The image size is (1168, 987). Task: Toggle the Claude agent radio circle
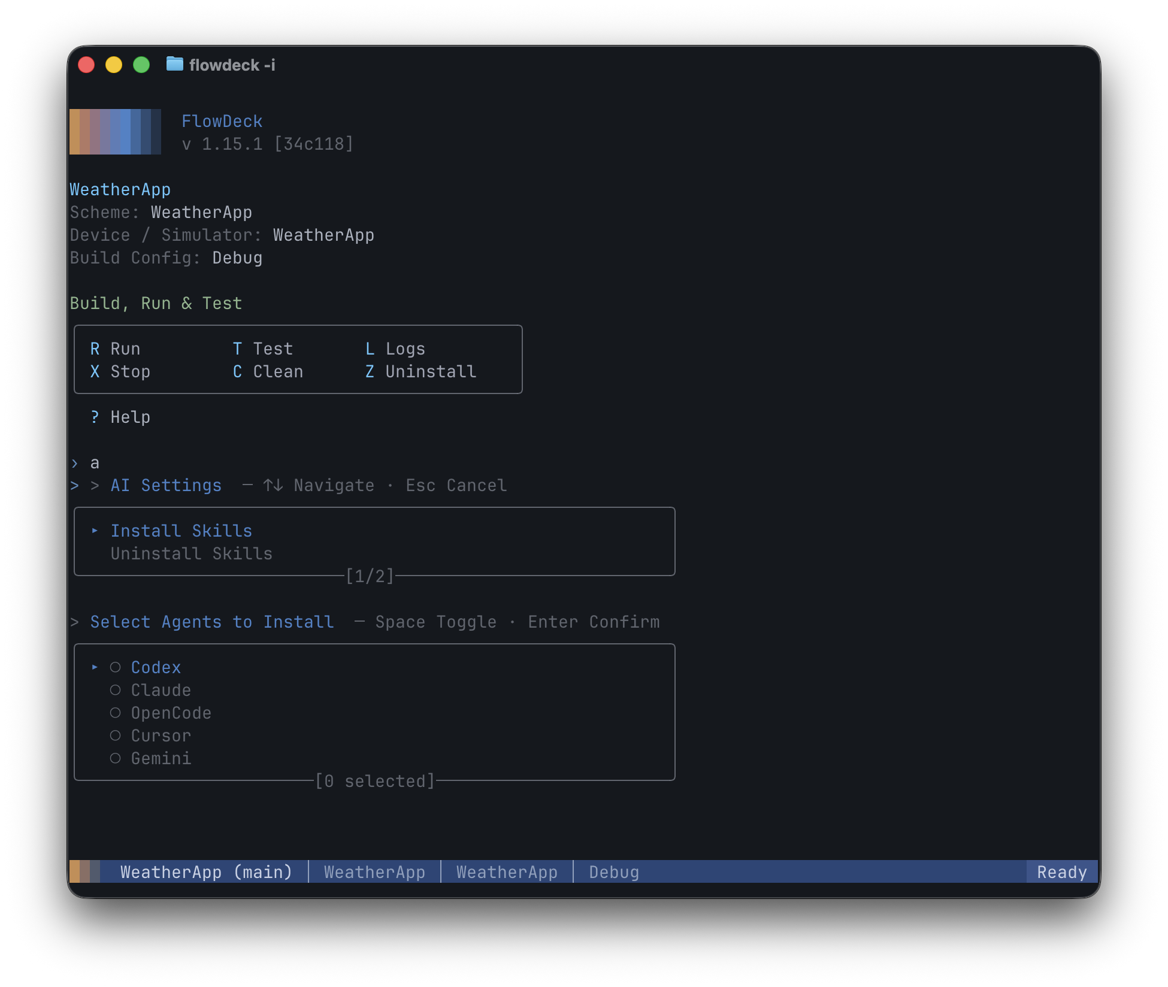[116, 690]
